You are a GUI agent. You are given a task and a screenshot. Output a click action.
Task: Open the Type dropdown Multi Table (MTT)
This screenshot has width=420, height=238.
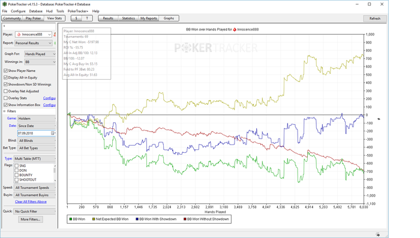(x=35, y=159)
